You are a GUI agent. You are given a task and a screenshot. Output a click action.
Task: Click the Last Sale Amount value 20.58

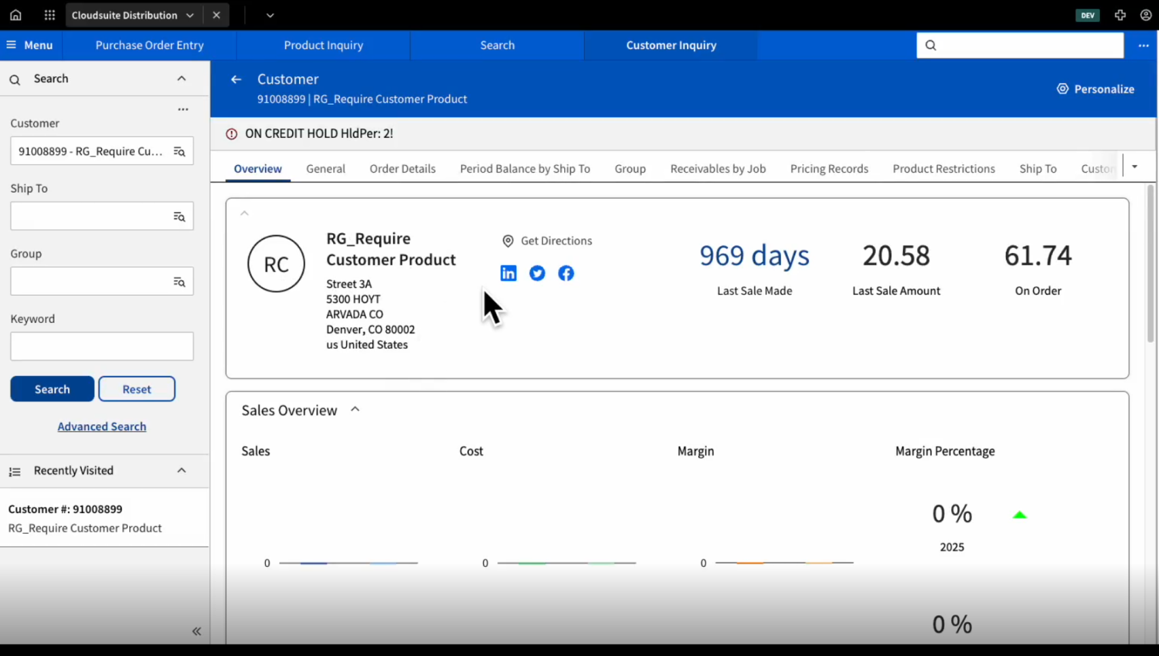(896, 256)
